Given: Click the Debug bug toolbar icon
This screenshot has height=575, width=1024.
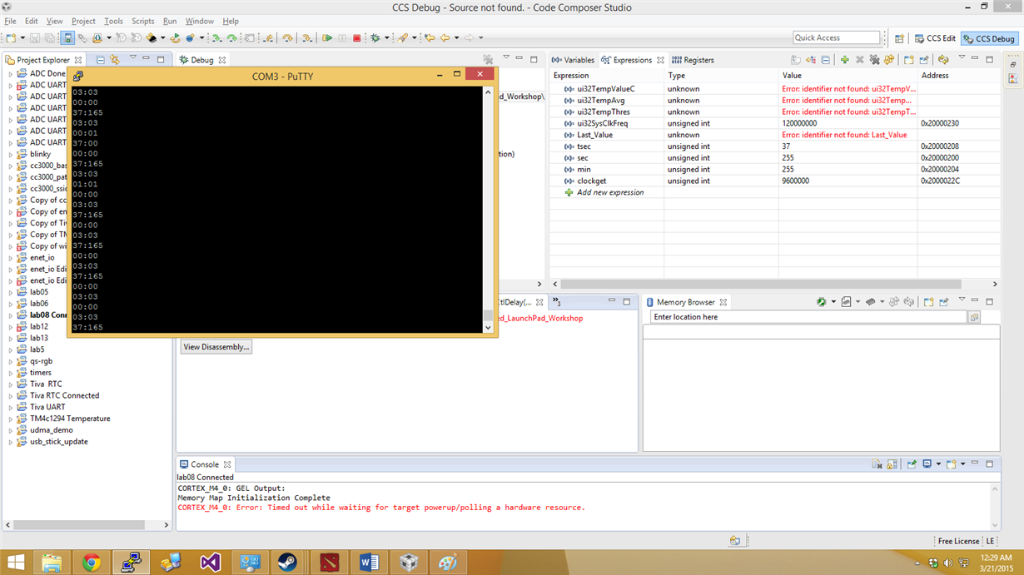Looking at the screenshot, I should 375,38.
